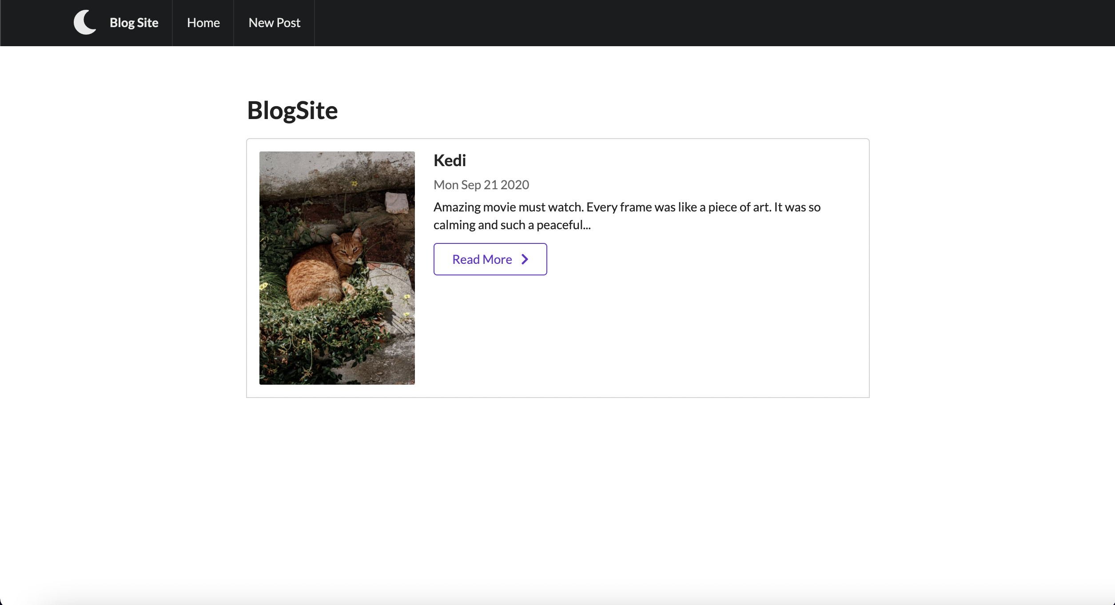Open the cat photo thumbnail
The width and height of the screenshot is (1115, 605).
pyautogui.click(x=337, y=267)
